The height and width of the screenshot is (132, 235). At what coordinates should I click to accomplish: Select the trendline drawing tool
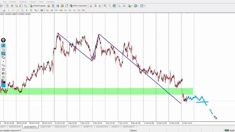18,10
